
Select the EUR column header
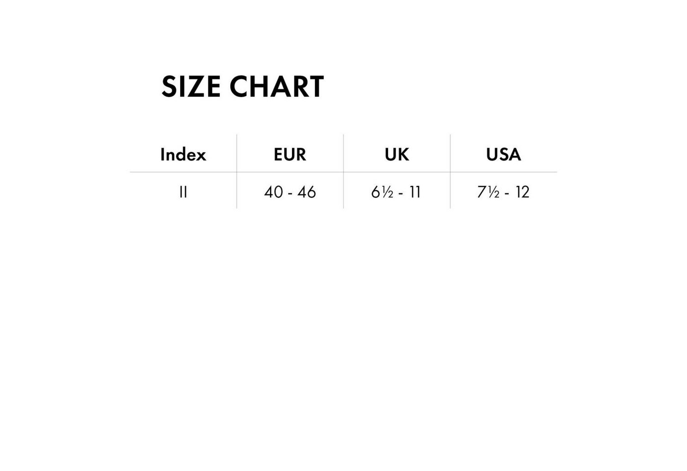[x=290, y=155]
